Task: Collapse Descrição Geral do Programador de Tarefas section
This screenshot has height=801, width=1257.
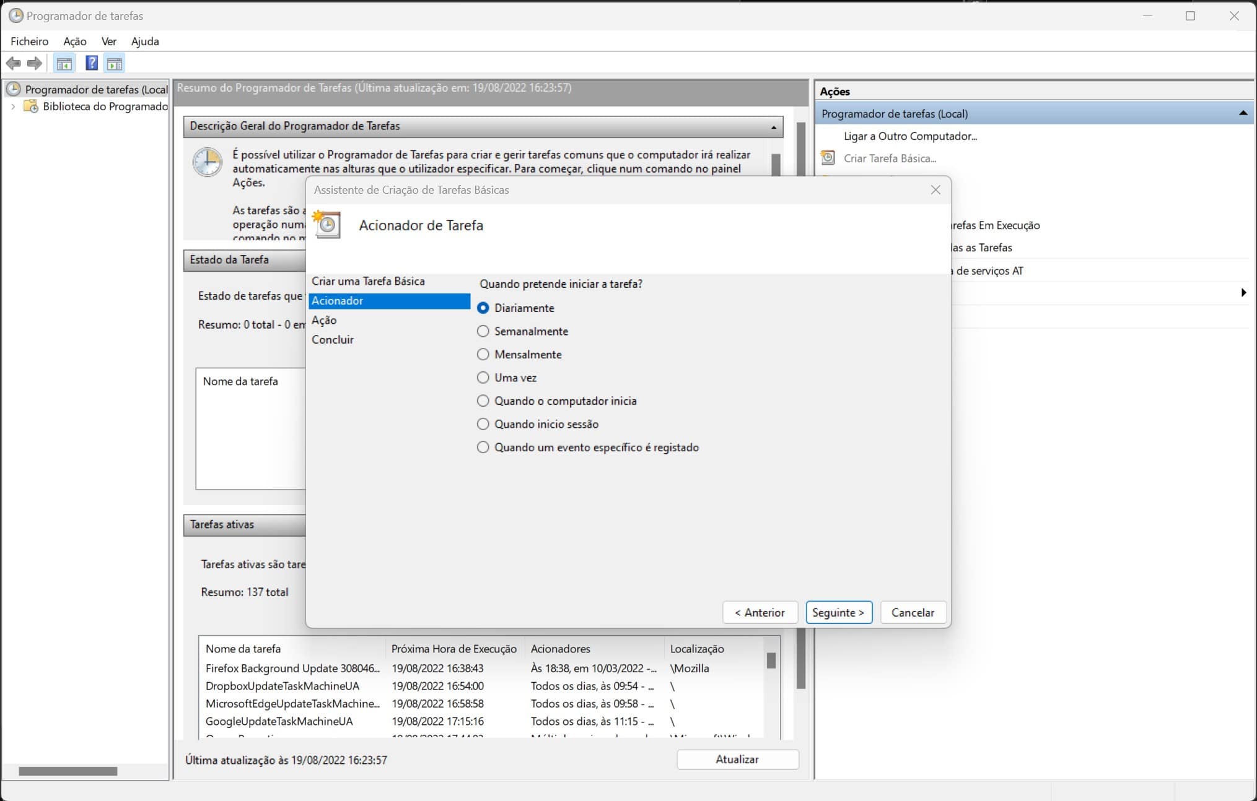Action: (773, 127)
